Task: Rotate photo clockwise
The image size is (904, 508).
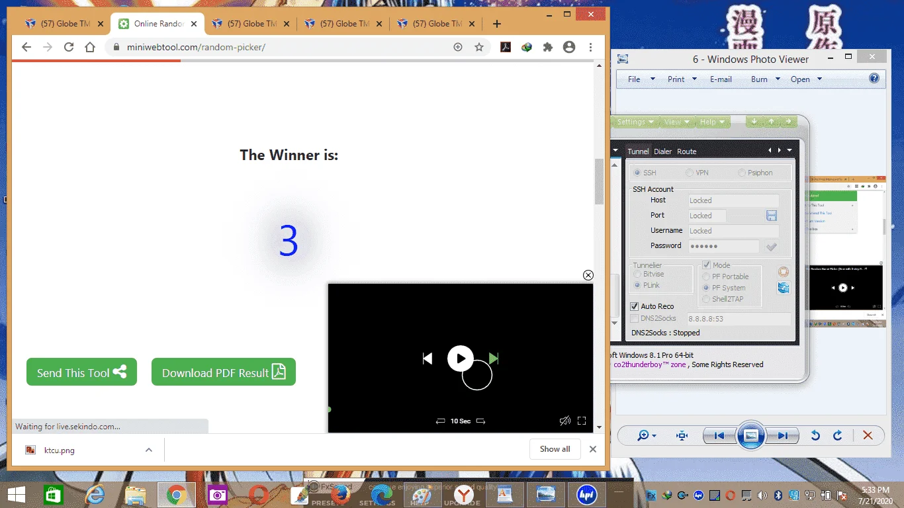Action: [837, 435]
